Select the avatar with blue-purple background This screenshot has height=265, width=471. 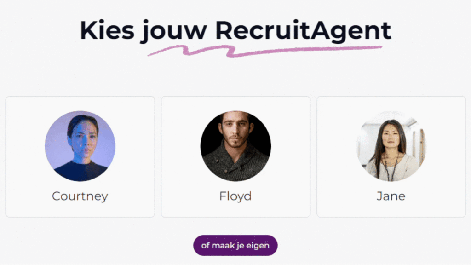(80, 146)
